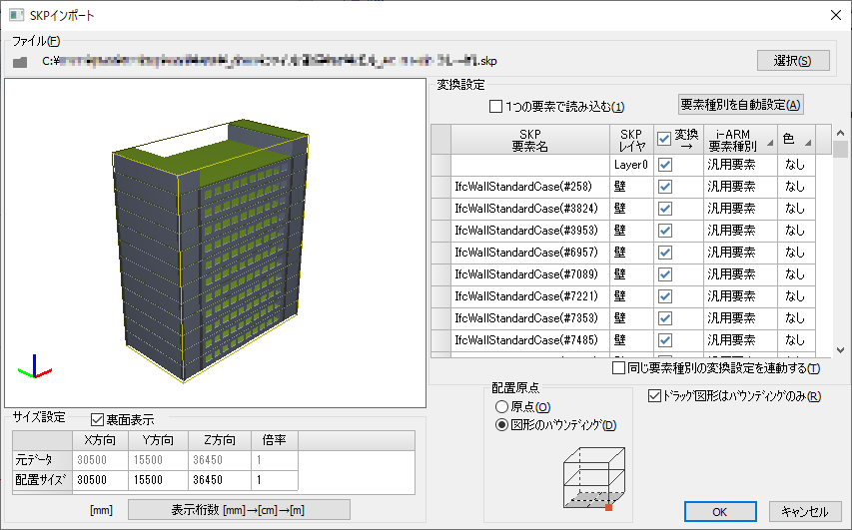Open the i-ARM 要素種別 column header dropdown
The image size is (852, 530).
tap(768, 140)
